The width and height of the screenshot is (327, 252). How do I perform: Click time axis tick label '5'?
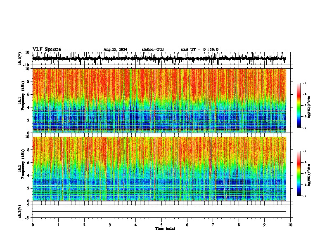161,225
